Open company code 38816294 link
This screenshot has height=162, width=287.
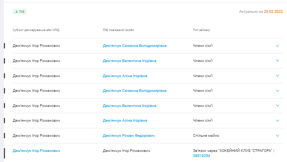(201, 156)
